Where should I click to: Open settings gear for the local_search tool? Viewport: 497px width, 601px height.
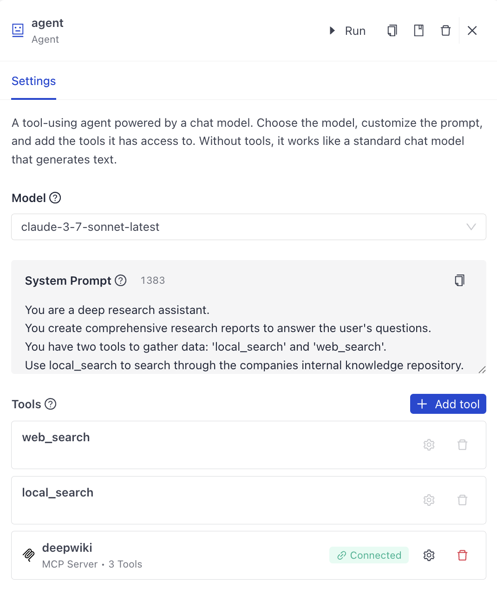tap(429, 500)
